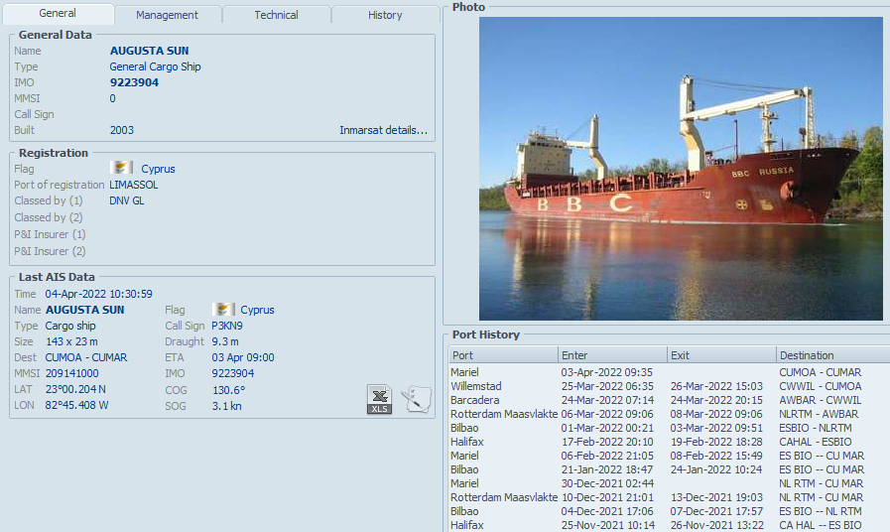Screen dimensions: 890x532
Task: Sort Port History by the Port column
Action: (x=503, y=355)
